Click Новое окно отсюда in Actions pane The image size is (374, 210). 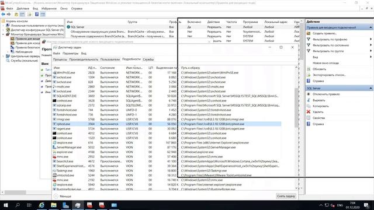pos(325,63)
